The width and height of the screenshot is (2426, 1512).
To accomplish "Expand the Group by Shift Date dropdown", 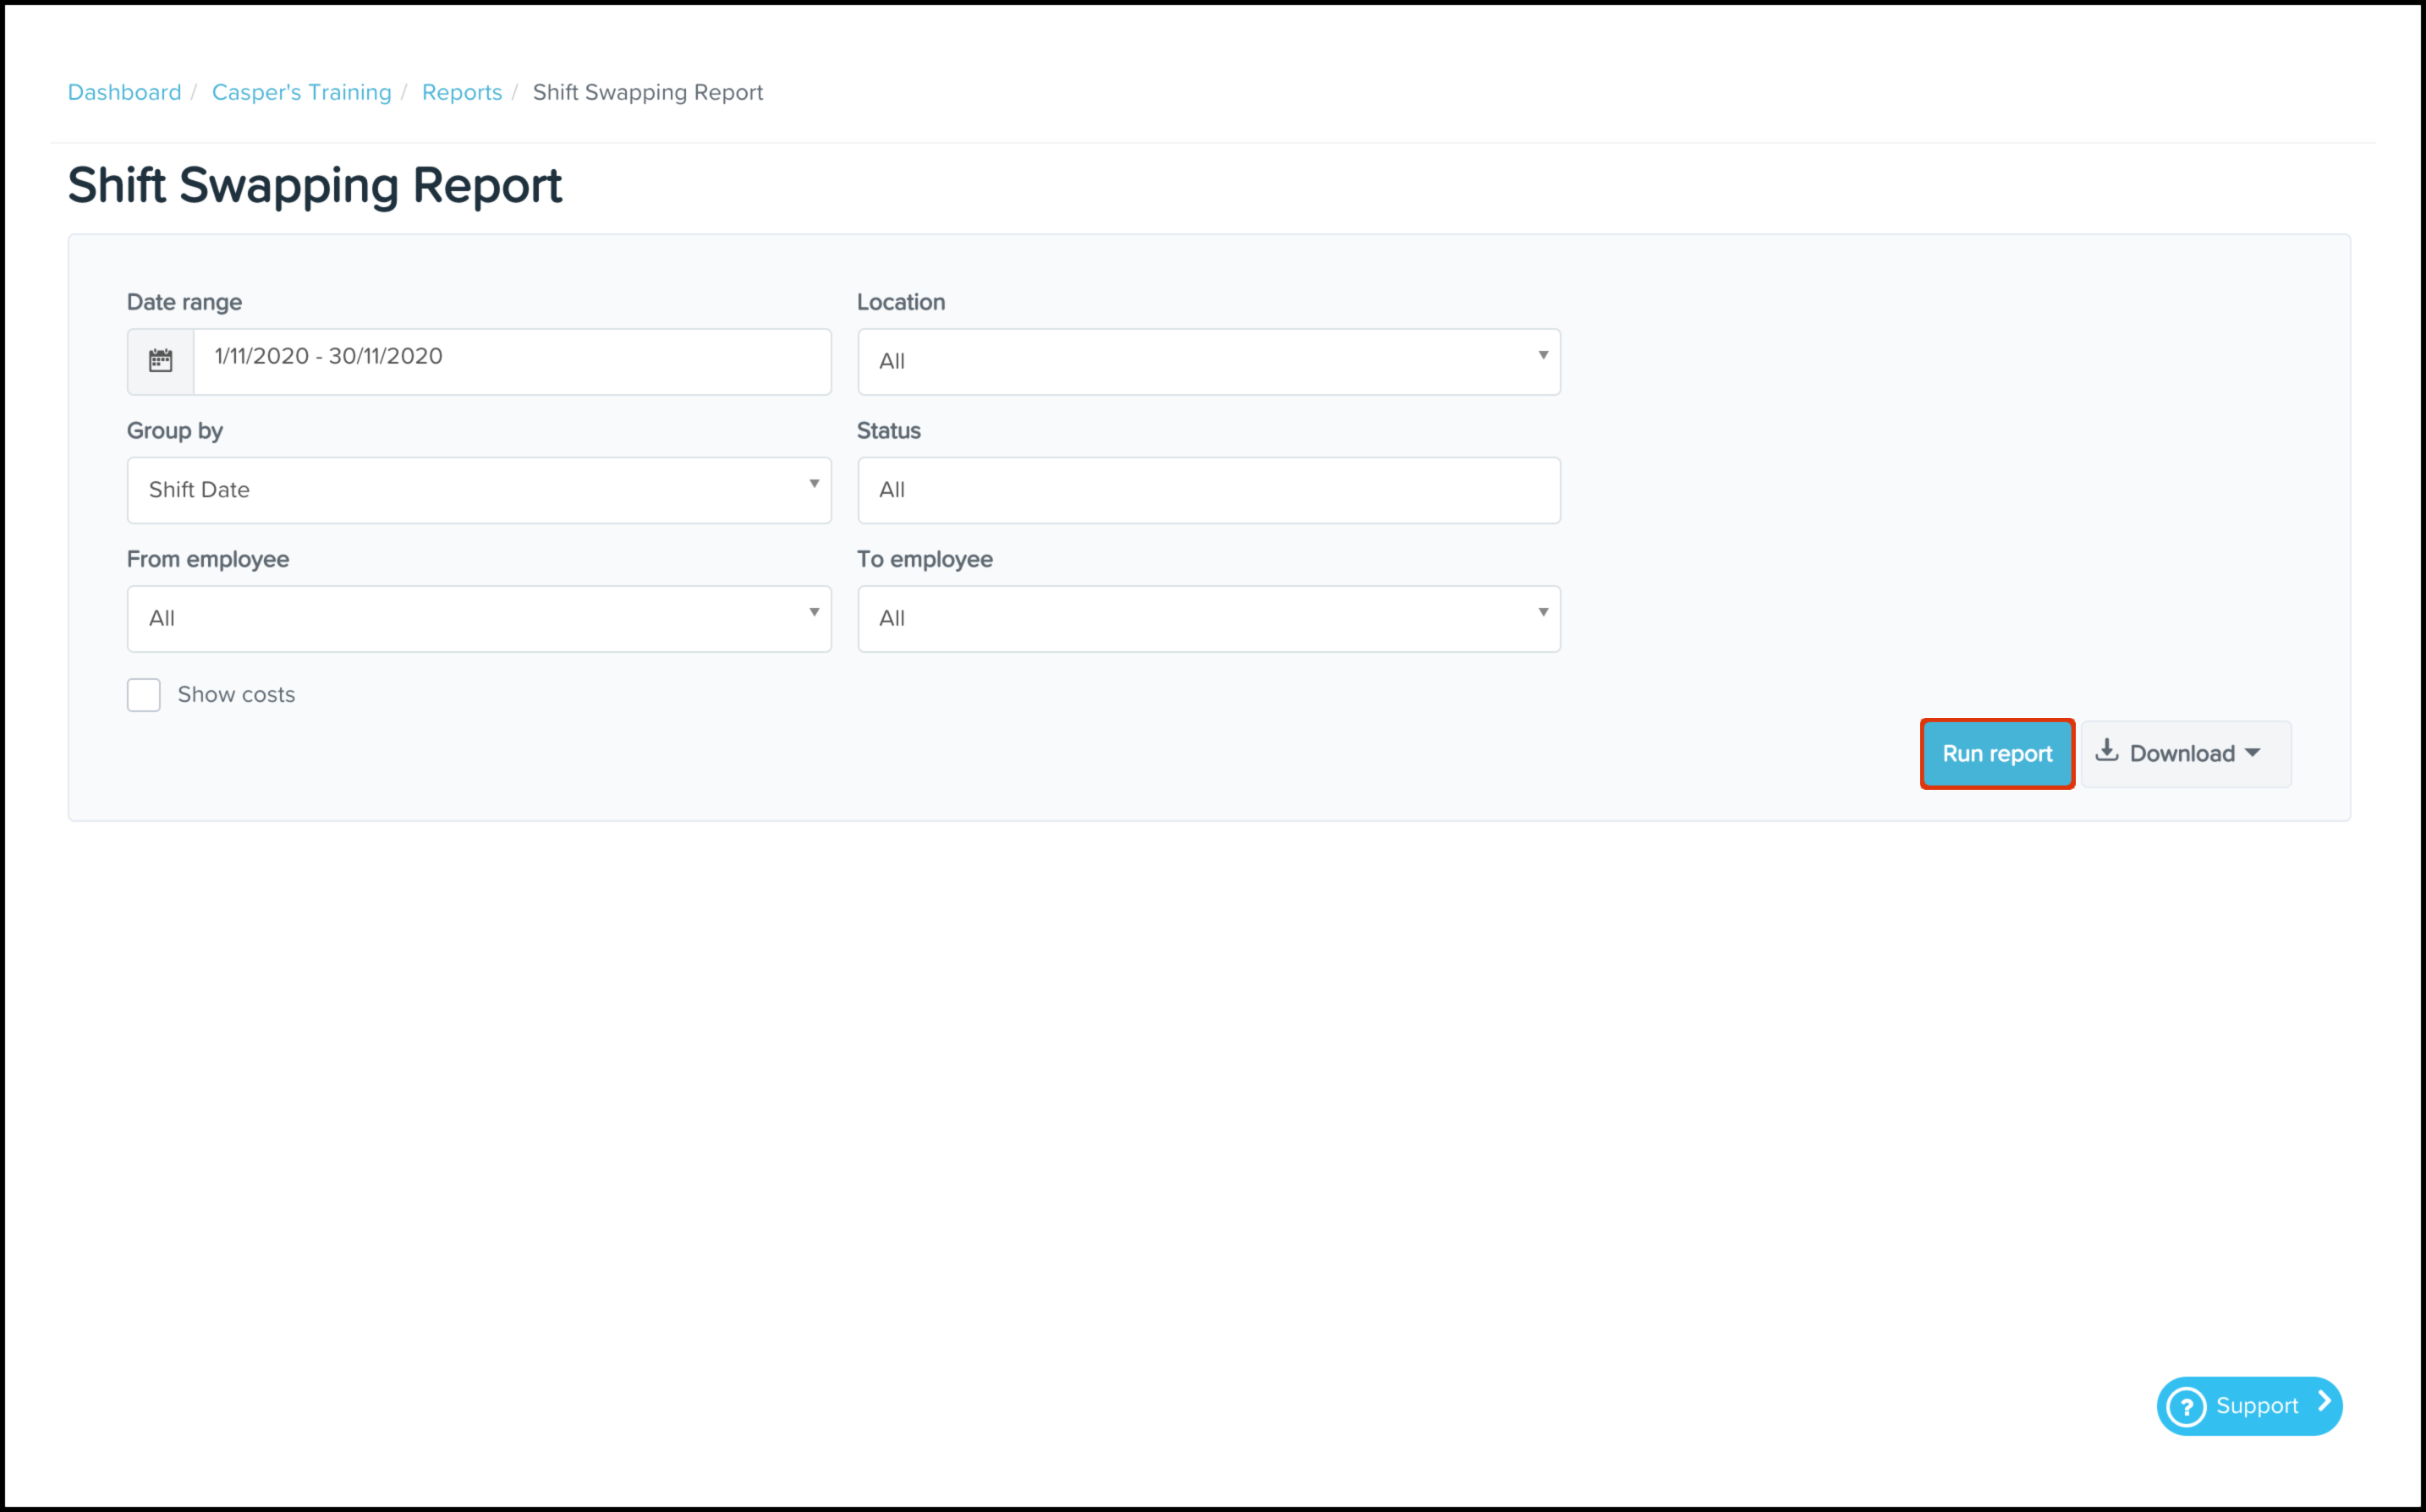I will tap(478, 490).
